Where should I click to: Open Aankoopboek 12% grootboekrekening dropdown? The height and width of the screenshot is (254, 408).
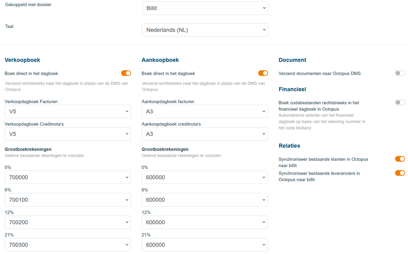(205, 222)
